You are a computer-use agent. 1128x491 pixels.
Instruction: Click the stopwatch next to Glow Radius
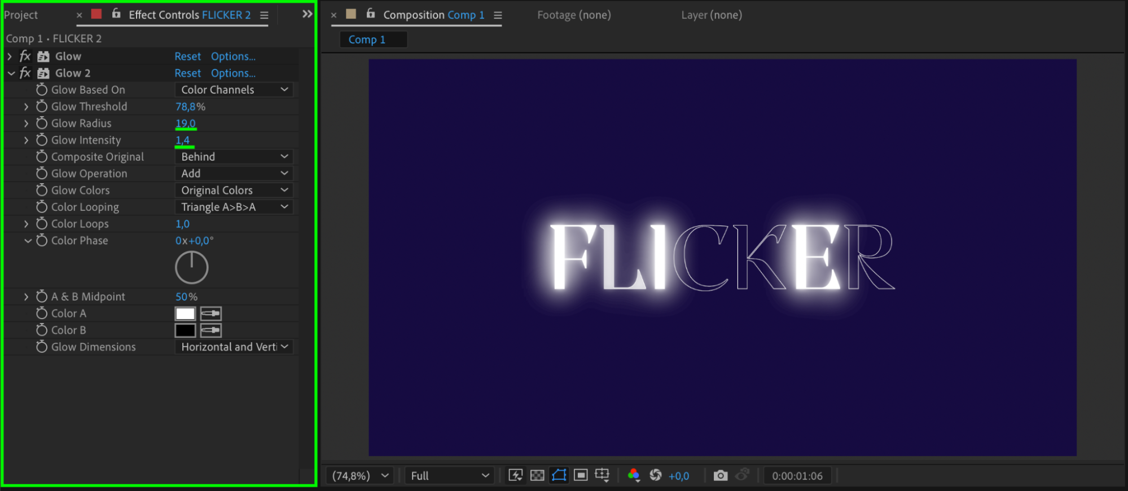42,123
